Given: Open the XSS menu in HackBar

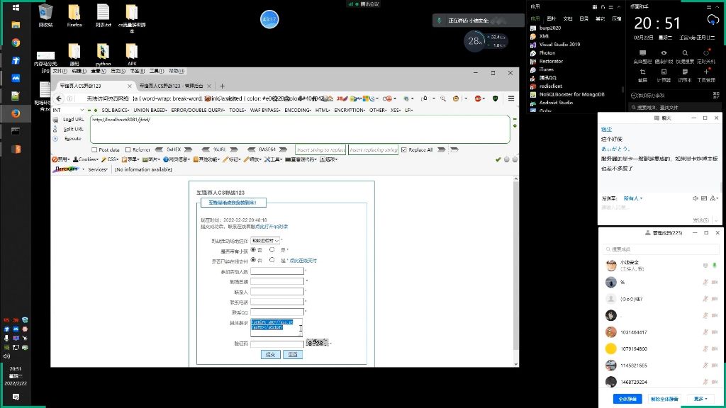Looking at the screenshot, I should 396,110.
